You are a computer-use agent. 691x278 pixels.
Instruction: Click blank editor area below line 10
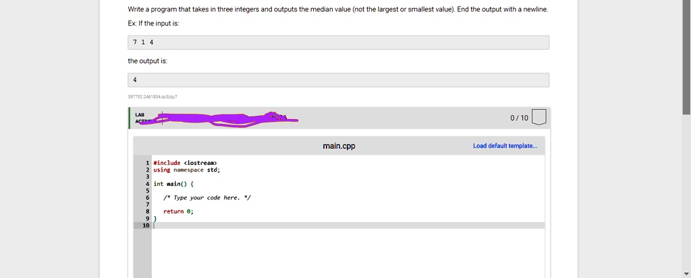348,253
